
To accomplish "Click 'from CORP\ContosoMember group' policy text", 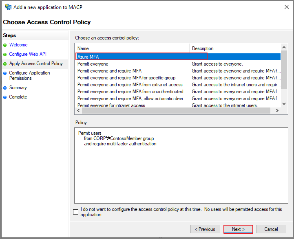I will [x=119, y=138].
